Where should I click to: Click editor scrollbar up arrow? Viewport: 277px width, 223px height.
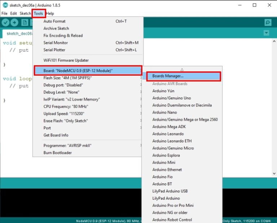click(x=274, y=41)
